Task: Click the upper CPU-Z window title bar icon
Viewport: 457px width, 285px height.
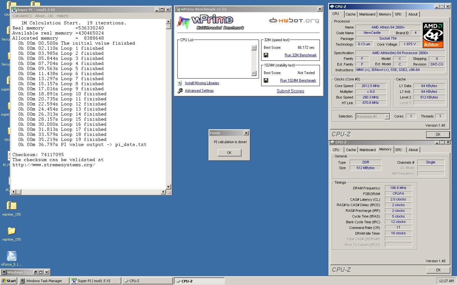Action: point(332,6)
